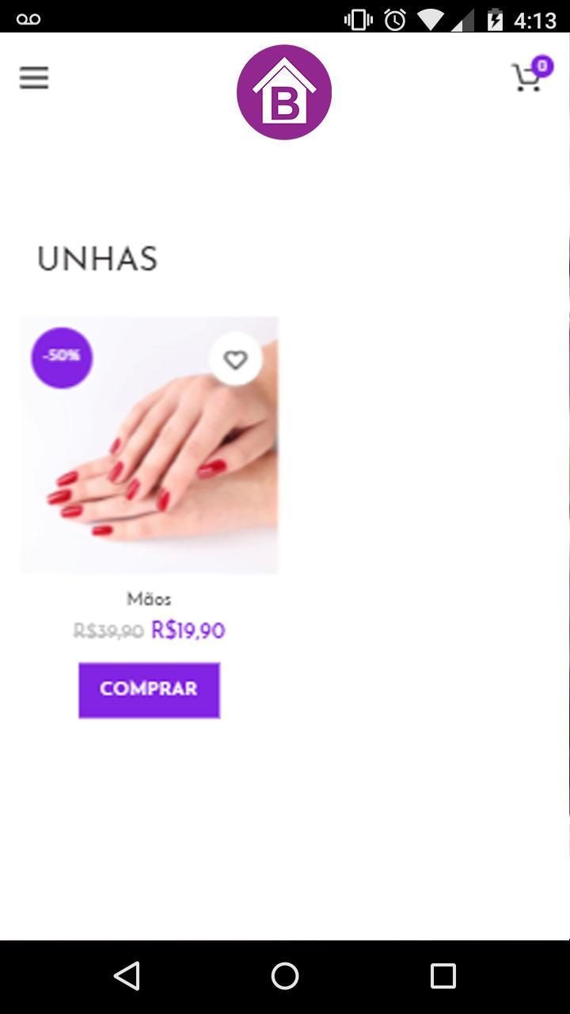
Task: Tap the purple B house logo
Action: pyautogui.click(x=284, y=92)
